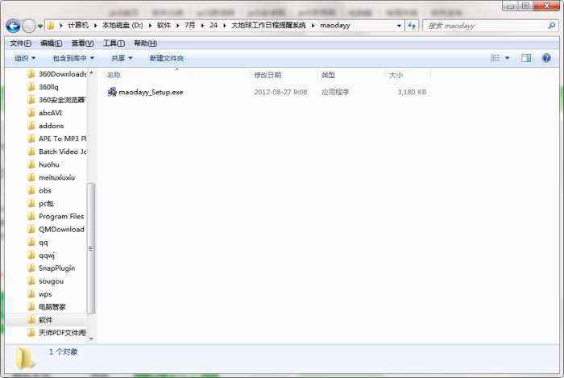Click the QMDownload folder icon
Image resolution: width=564 pixels, height=378 pixels.
[31, 230]
